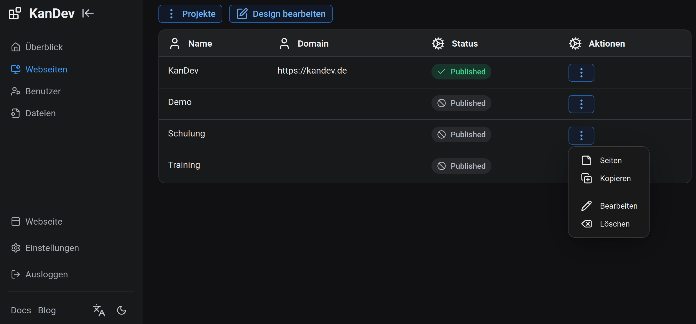Screen dimensions: 696x324
Task: Click the KanDev logo icon
Action: [x=15, y=13]
